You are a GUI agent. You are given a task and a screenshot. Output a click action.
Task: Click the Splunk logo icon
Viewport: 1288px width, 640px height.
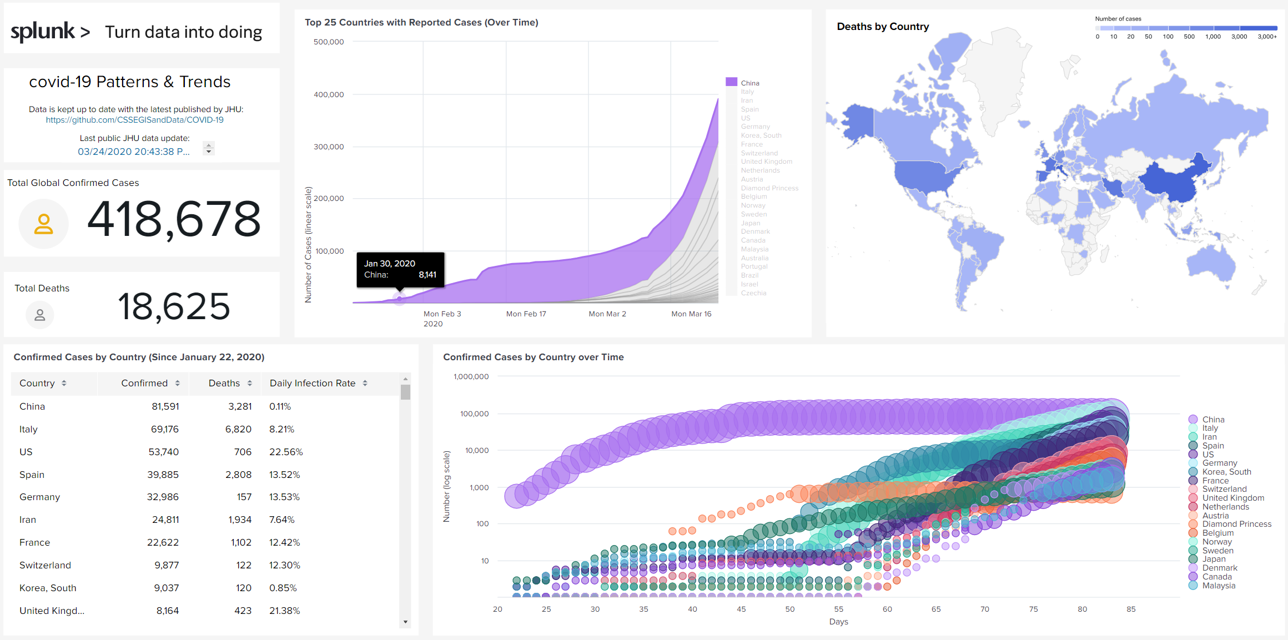pos(42,32)
